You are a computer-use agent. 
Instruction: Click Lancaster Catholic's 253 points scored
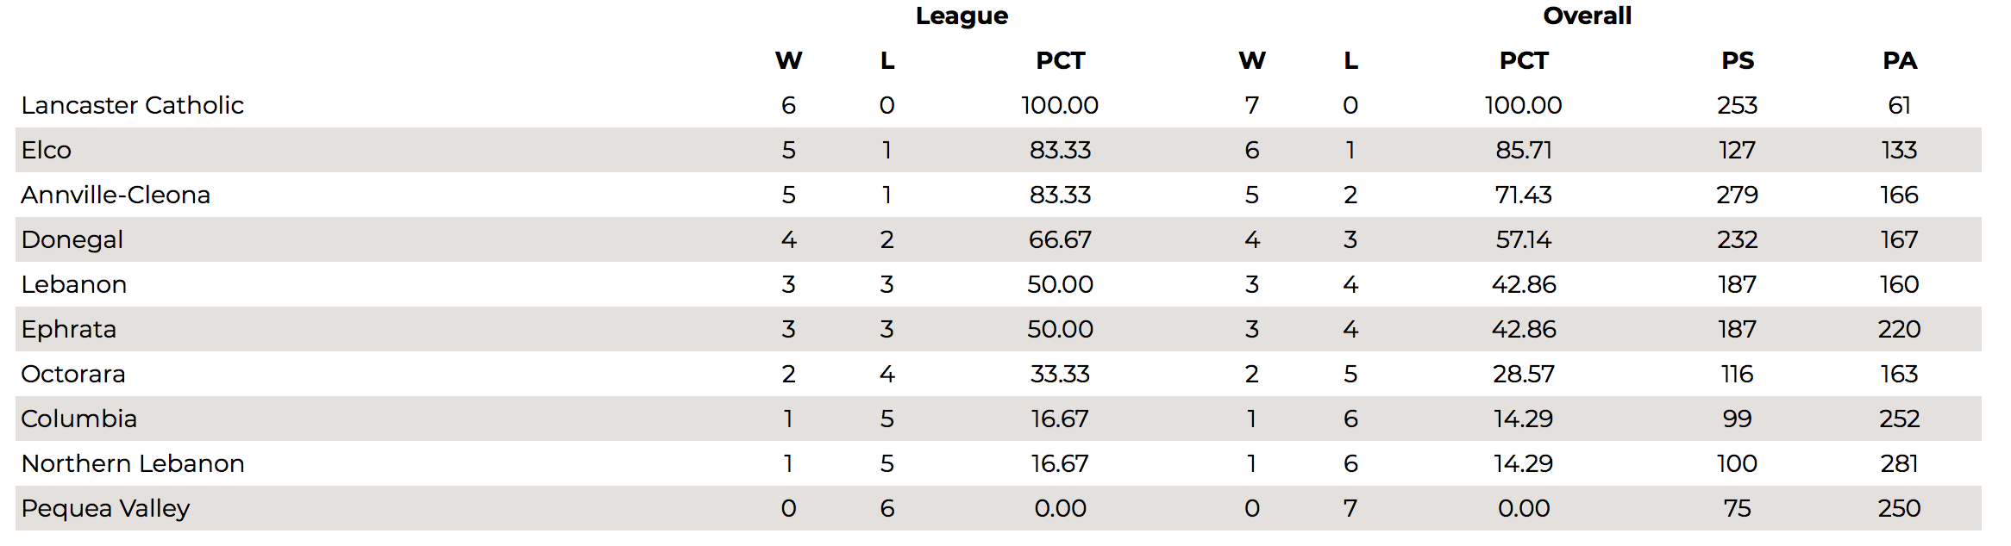coord(1738,105)
